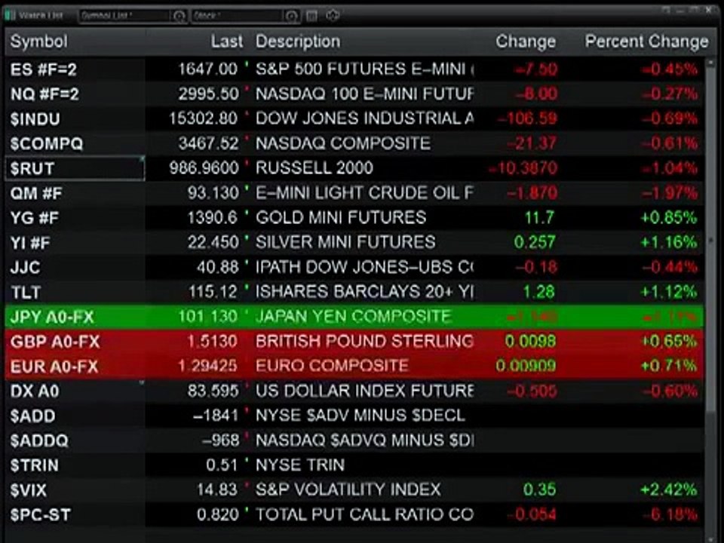Close the Watch List window
The width and height of the screenshot is (724, 543).
710,10
